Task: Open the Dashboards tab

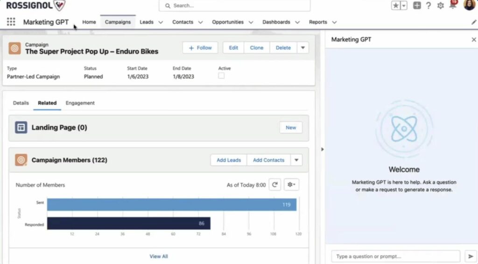Action: (276, 22)
